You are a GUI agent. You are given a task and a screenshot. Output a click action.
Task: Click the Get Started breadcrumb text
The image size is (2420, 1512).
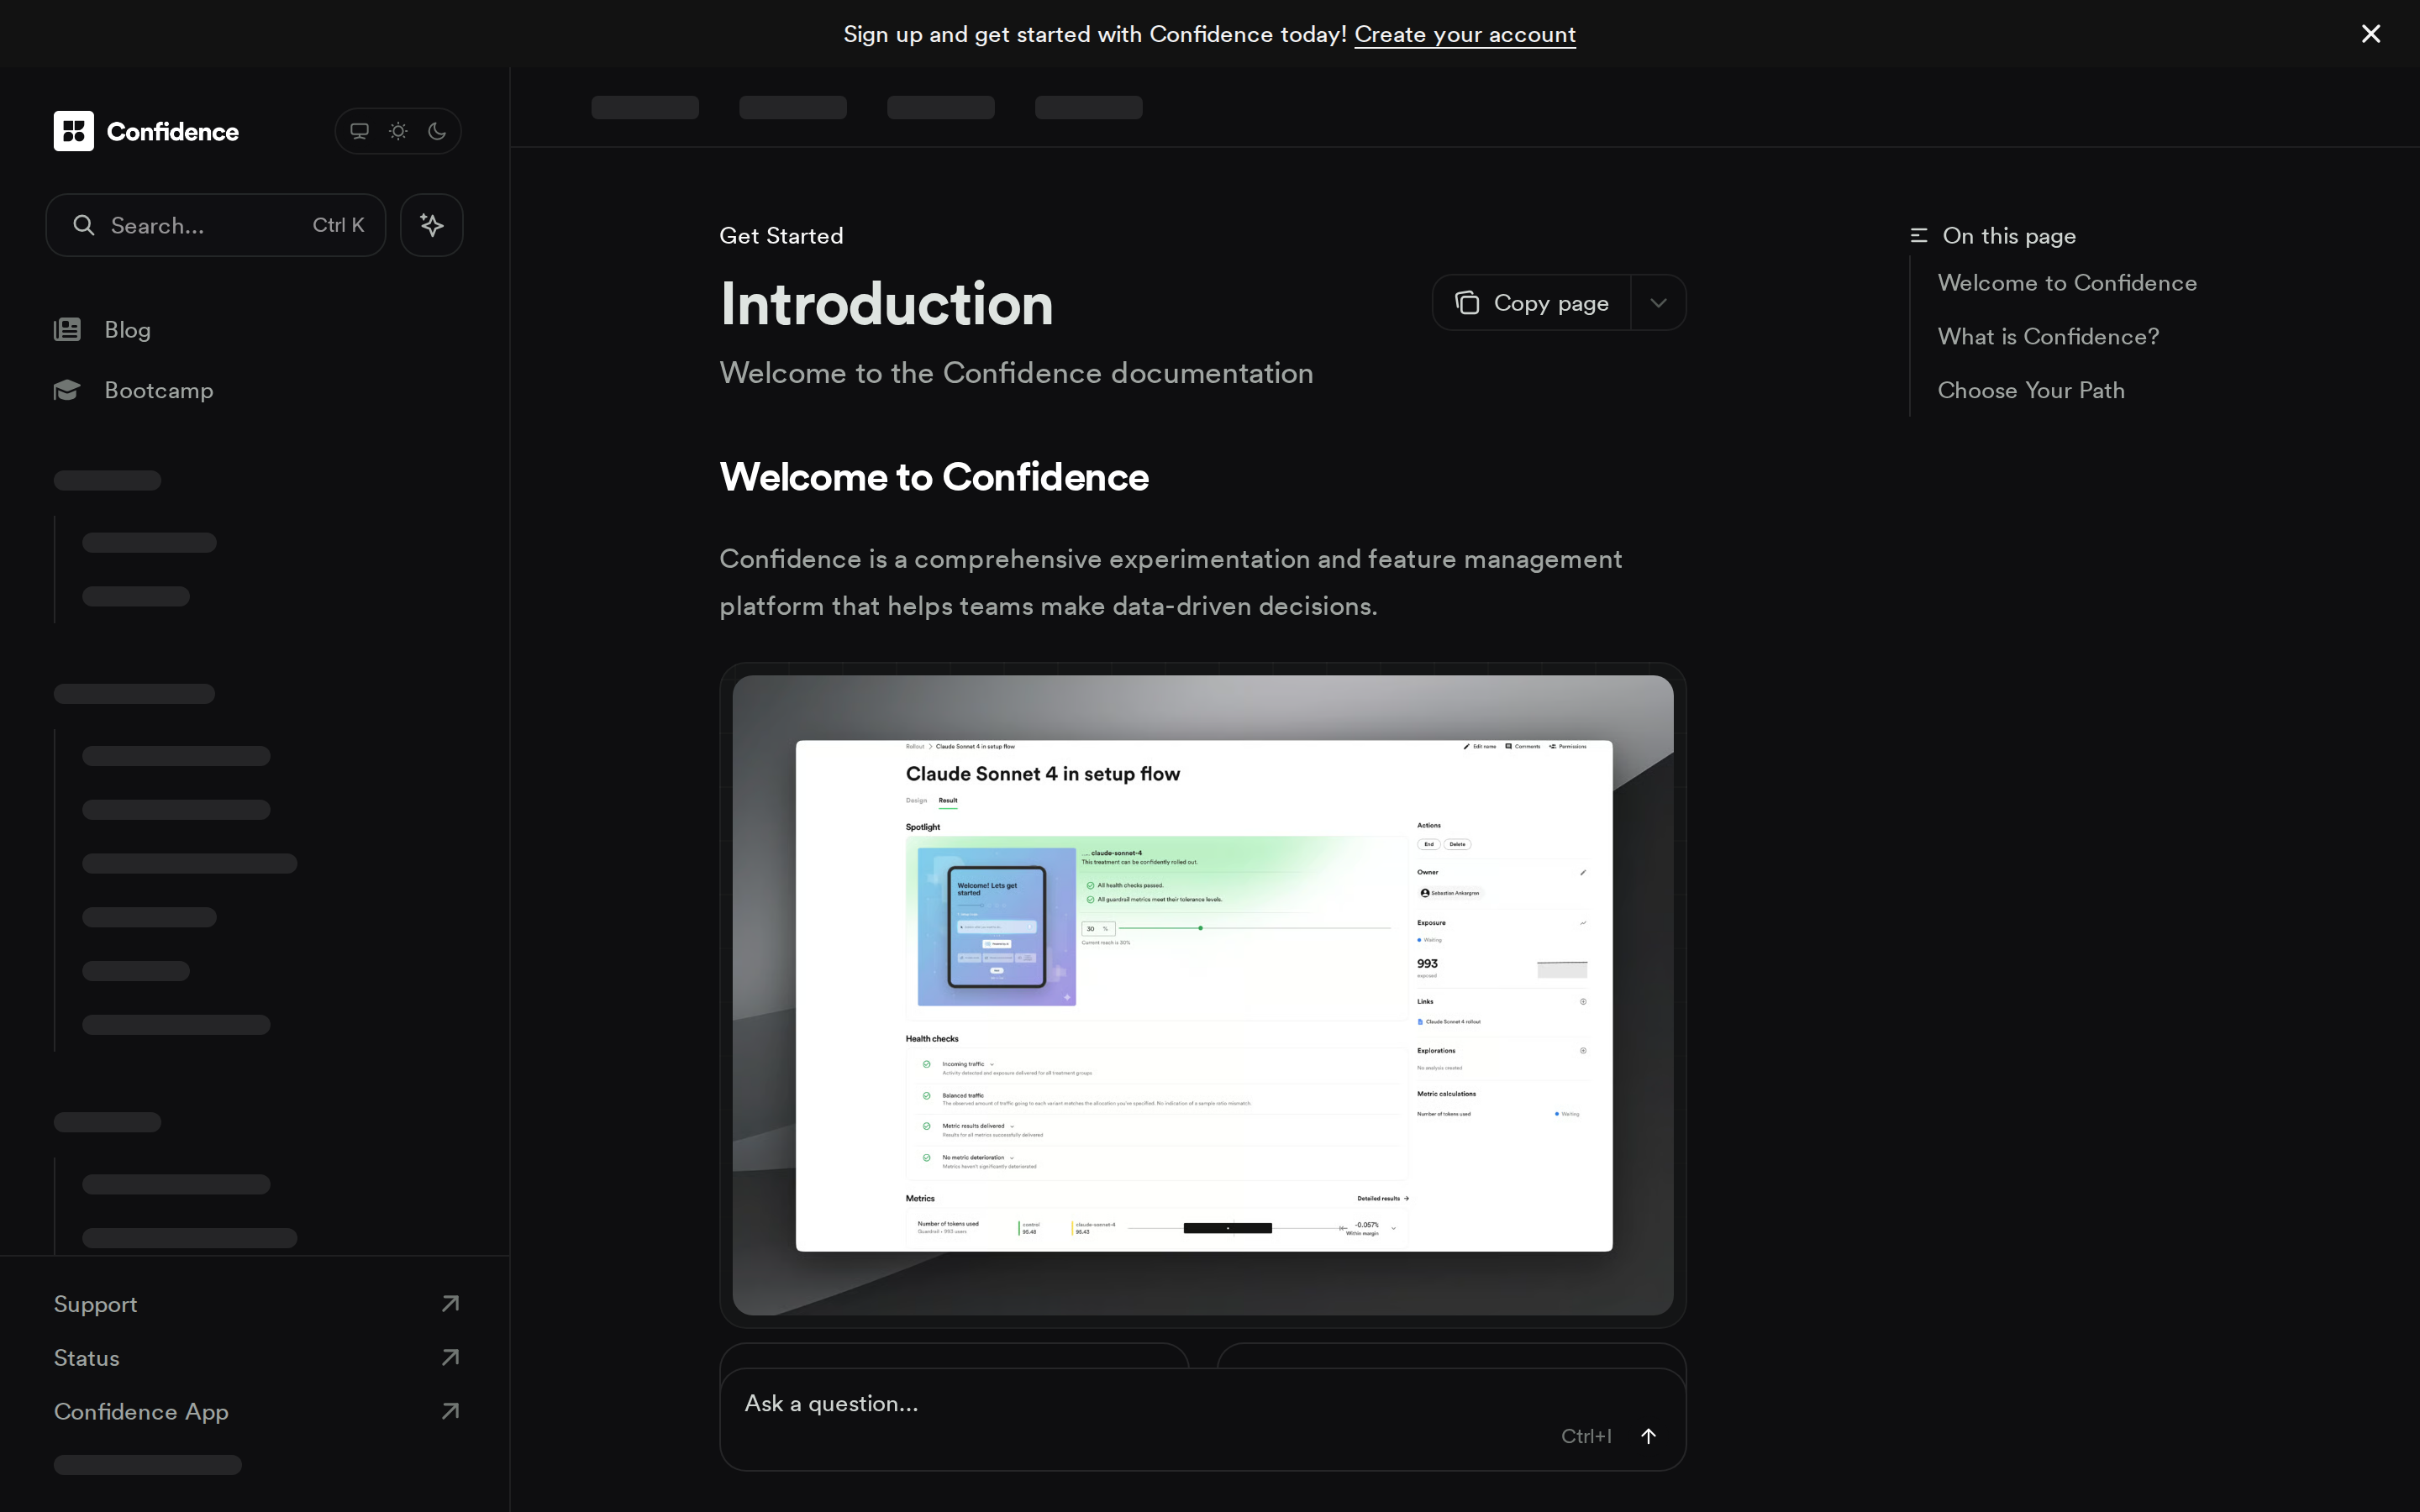781,236
